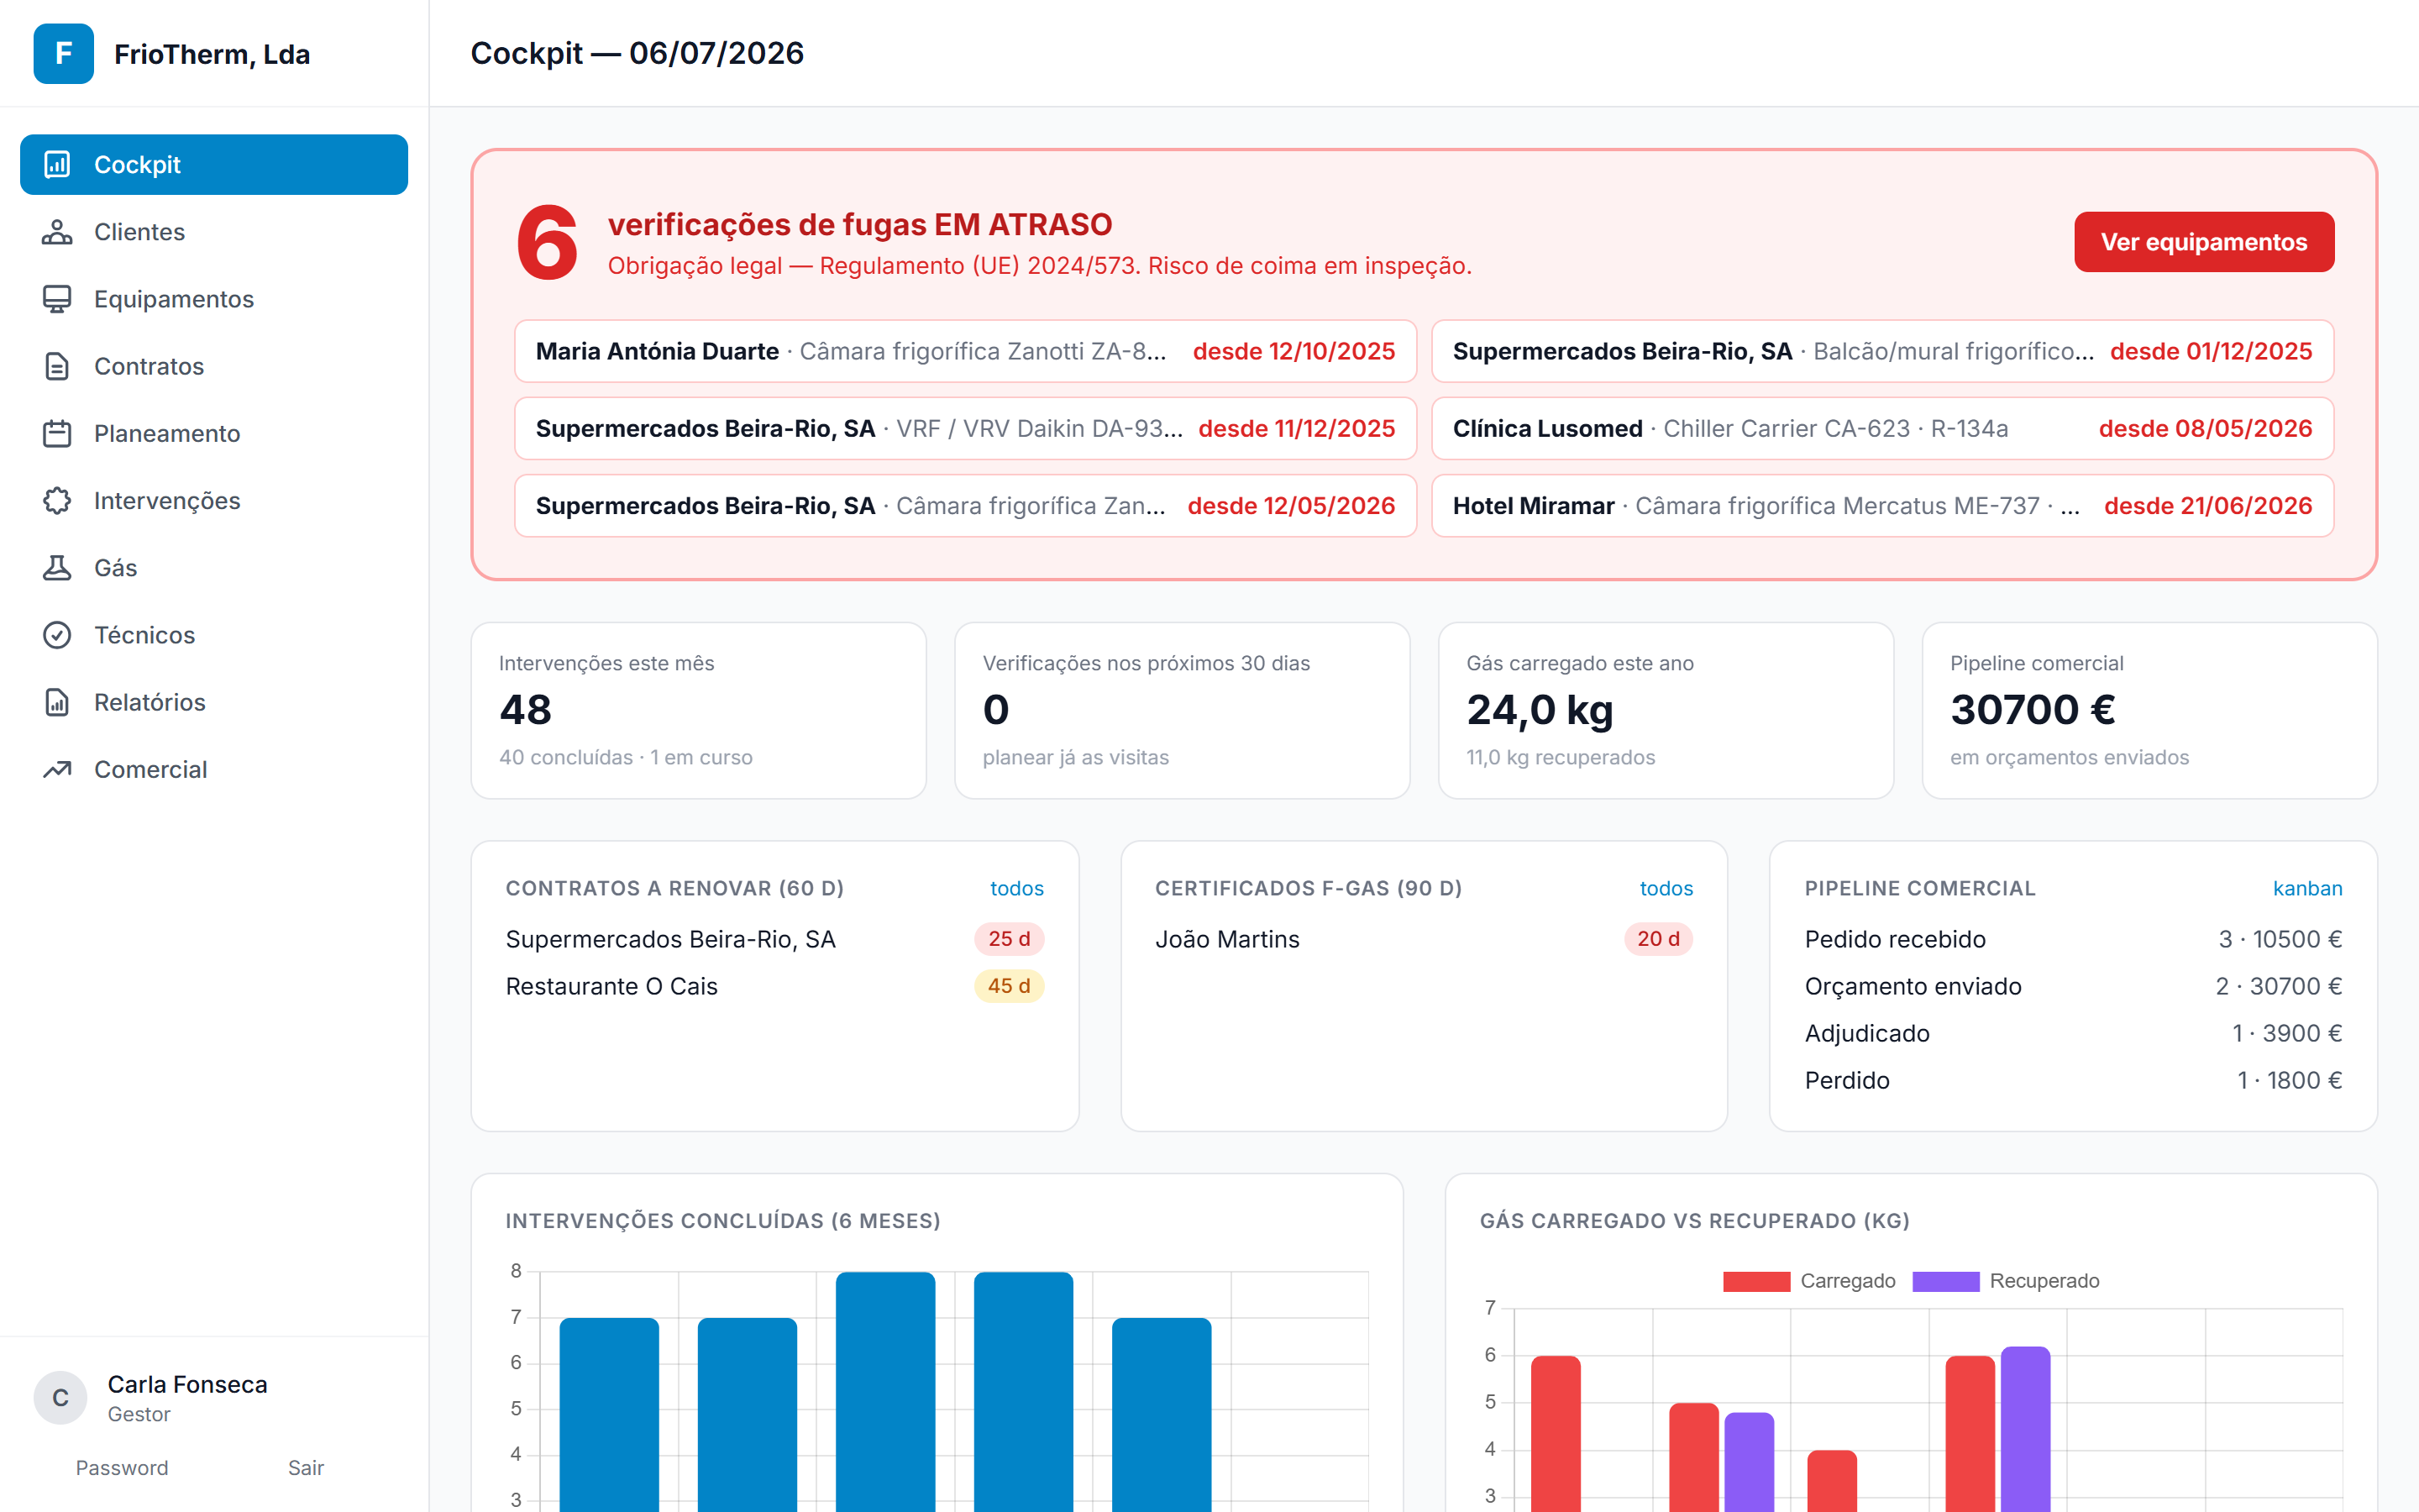Click the Equipamentos monitor icon
Viewport: 2419px width, 1512px height.
(x=57, y=298)
